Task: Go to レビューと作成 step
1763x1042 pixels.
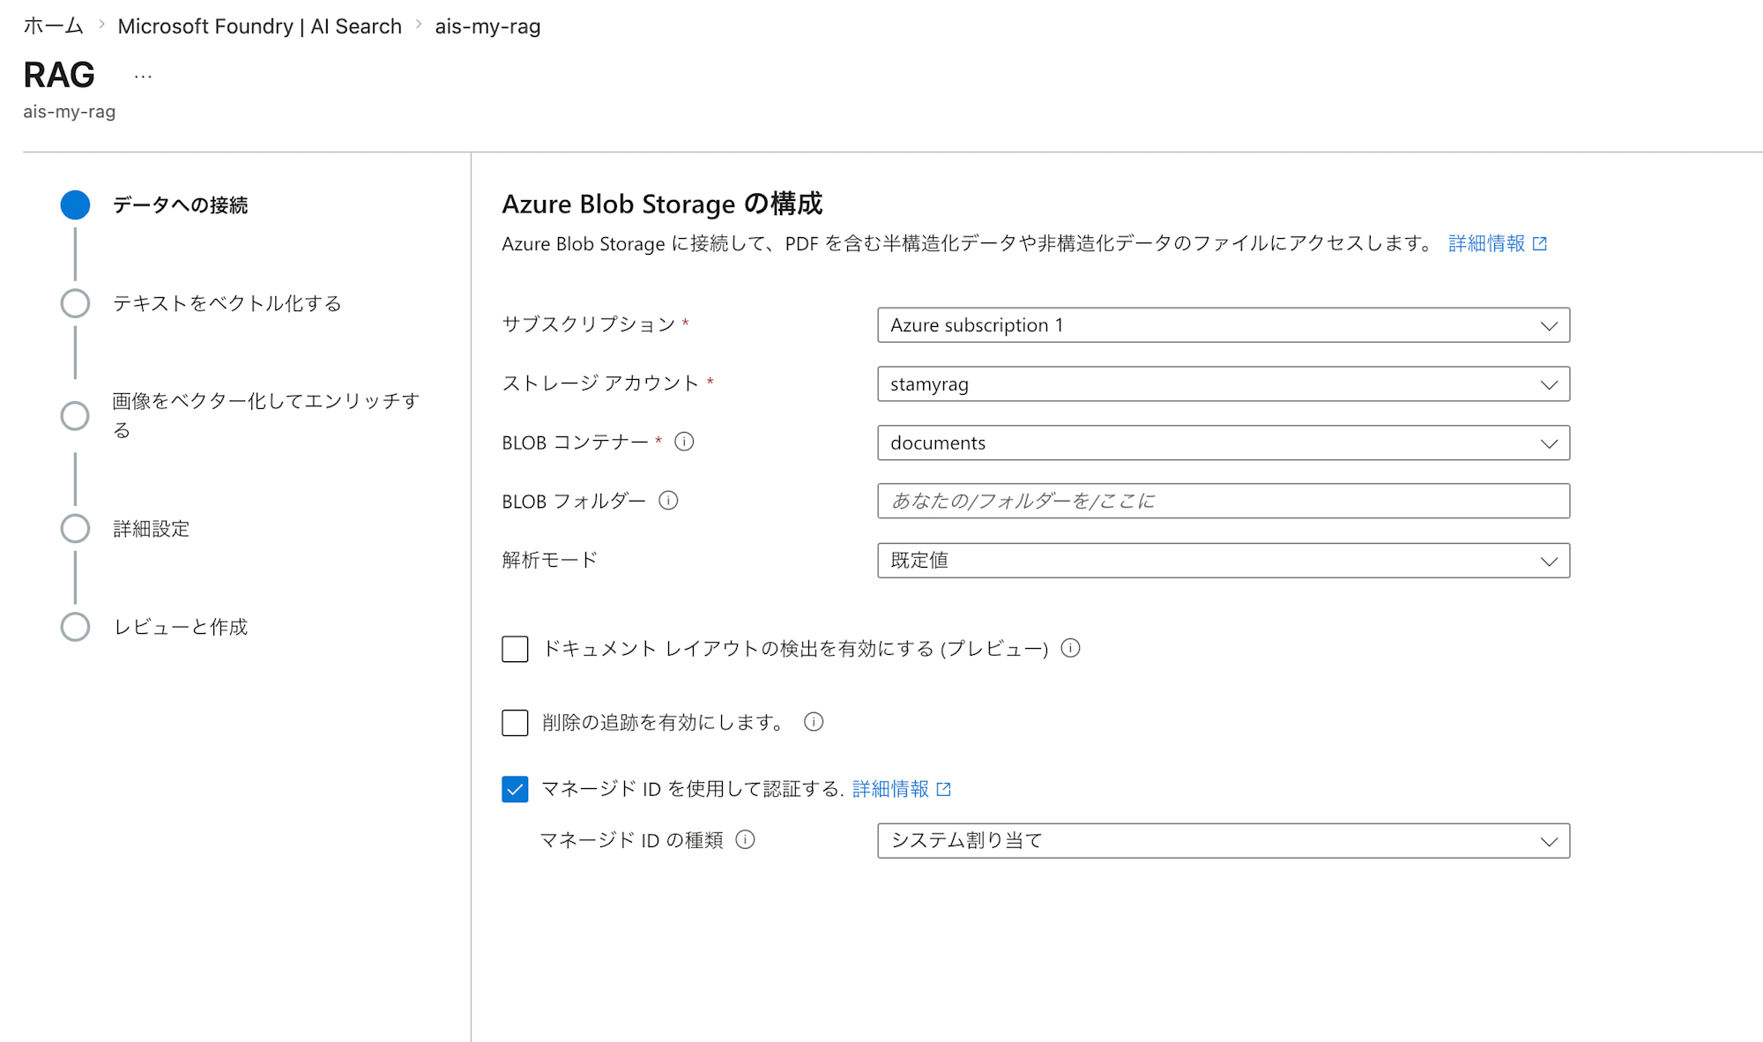Action: 181,627
